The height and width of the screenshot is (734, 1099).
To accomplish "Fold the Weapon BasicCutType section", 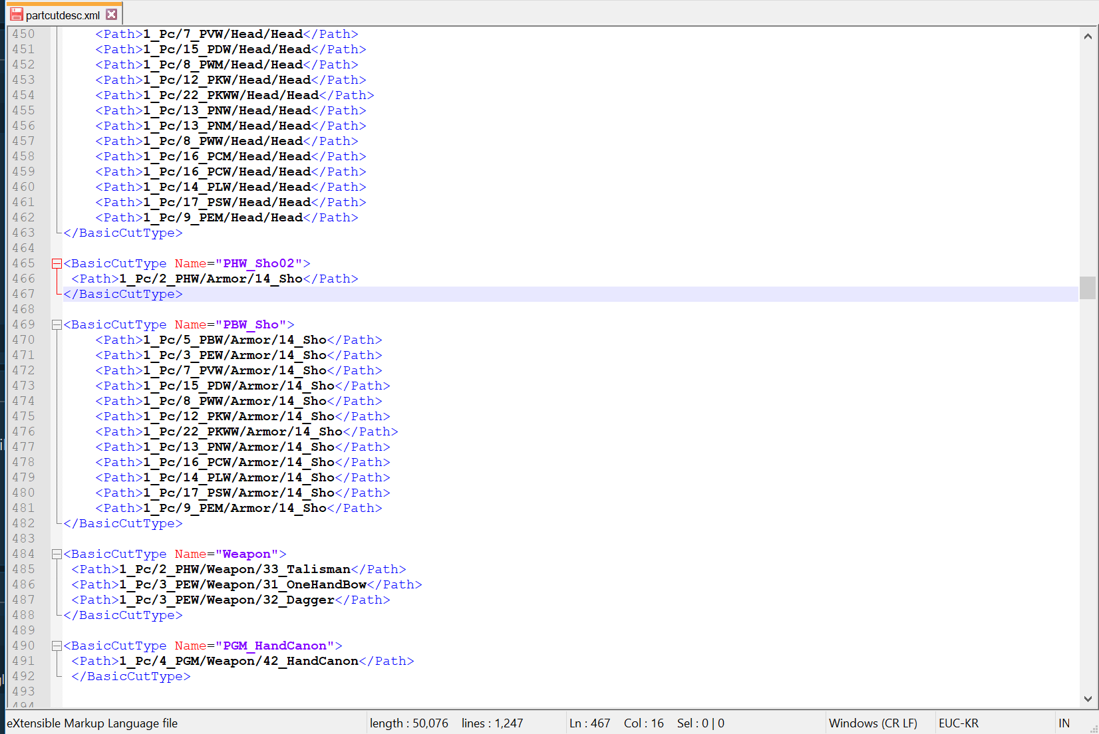I will pos(57,554).
